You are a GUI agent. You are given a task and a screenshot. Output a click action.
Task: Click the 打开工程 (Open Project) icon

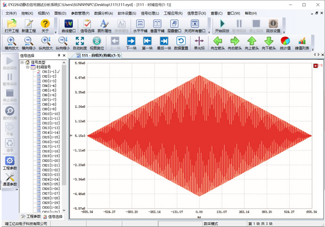[x=11, y=25]
